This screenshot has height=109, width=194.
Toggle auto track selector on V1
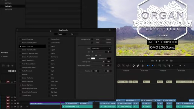[x=15, y=103]
